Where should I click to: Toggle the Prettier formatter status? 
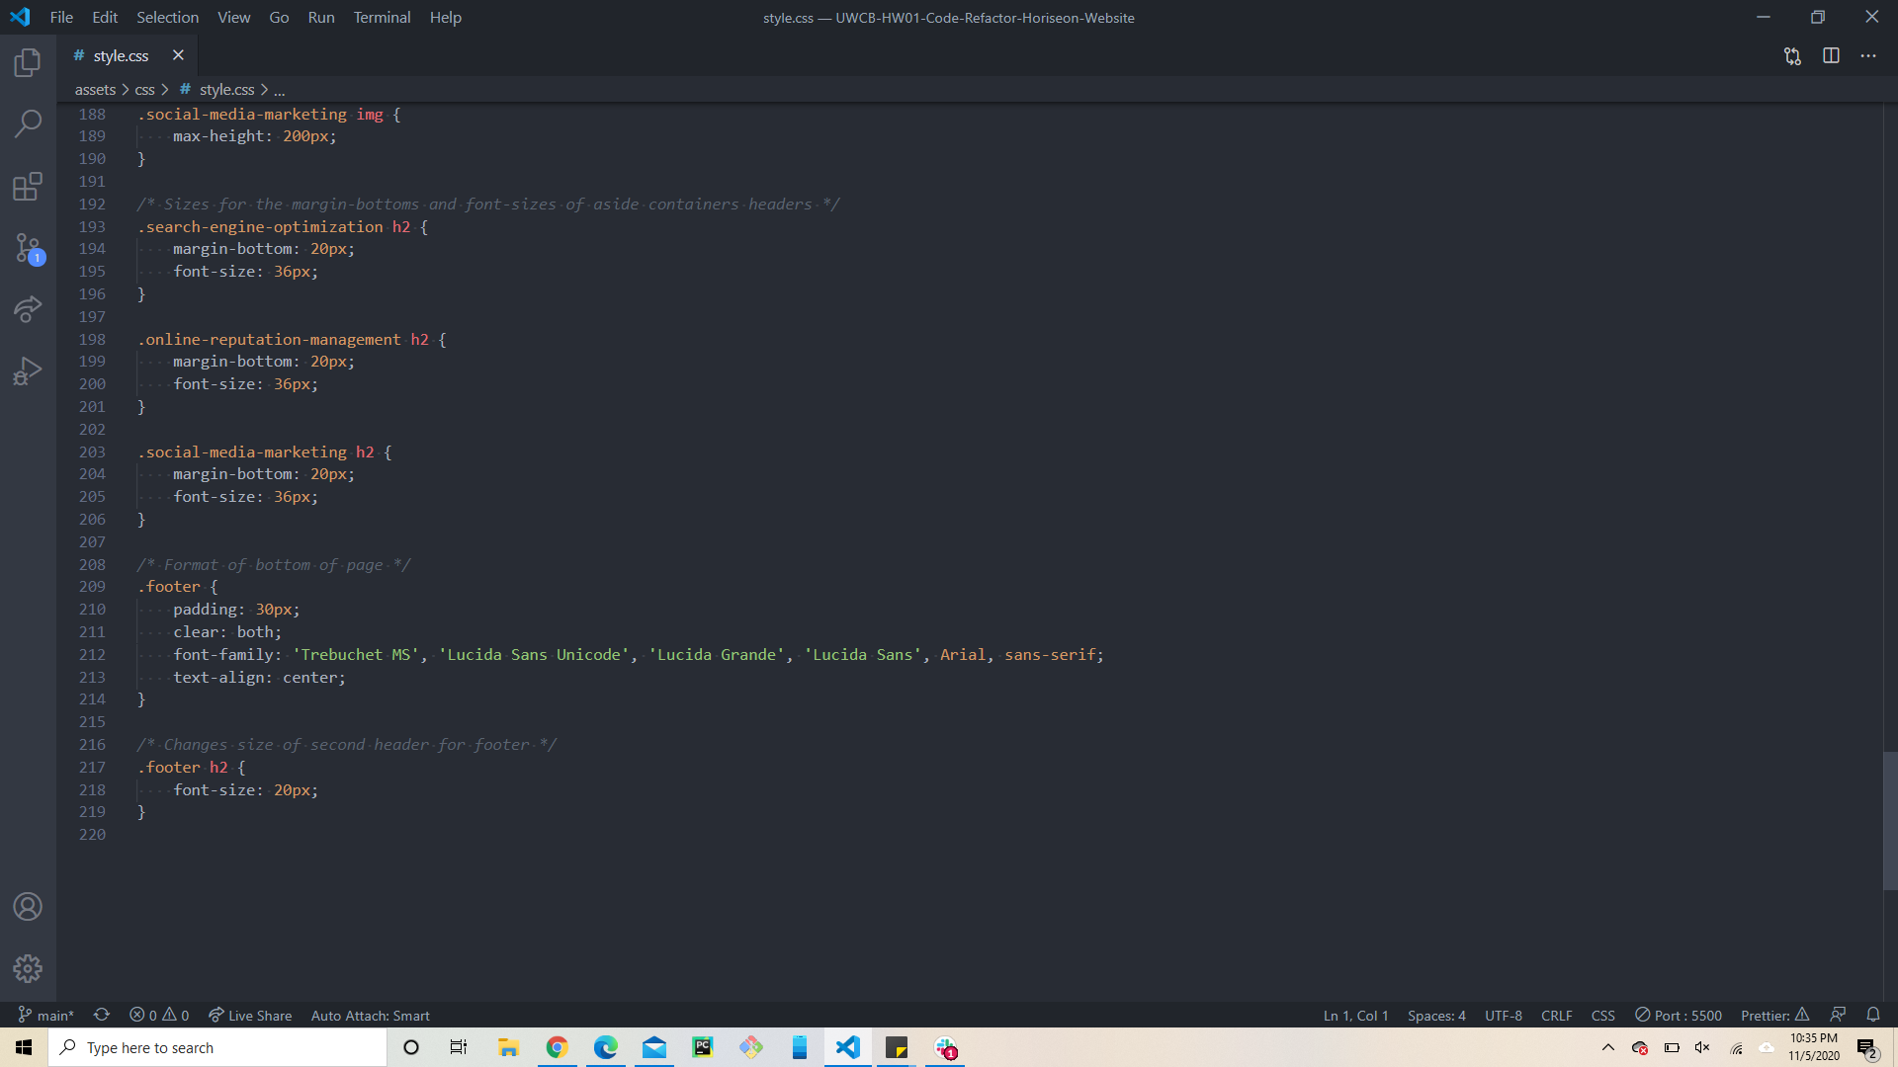pyautogui.click(x=1773, y=1015)
